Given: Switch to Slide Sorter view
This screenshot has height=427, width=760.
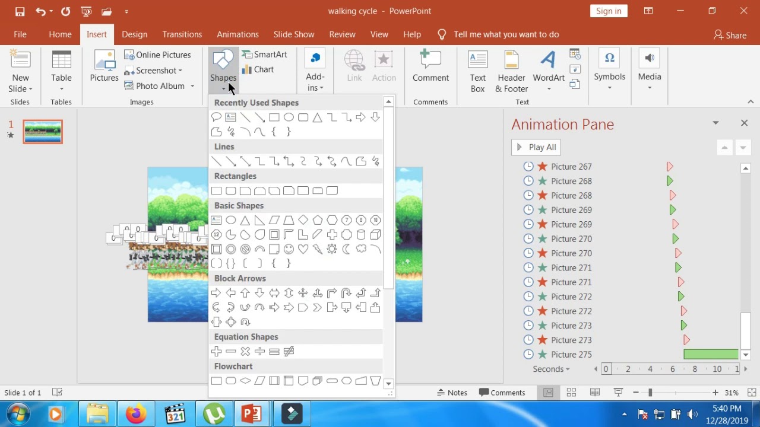Looking at the screenshot, I should 571,393.
